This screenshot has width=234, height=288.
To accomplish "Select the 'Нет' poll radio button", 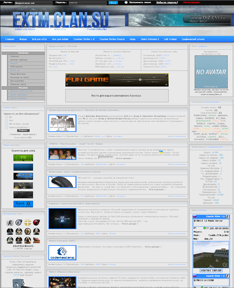I will [7, 121].
